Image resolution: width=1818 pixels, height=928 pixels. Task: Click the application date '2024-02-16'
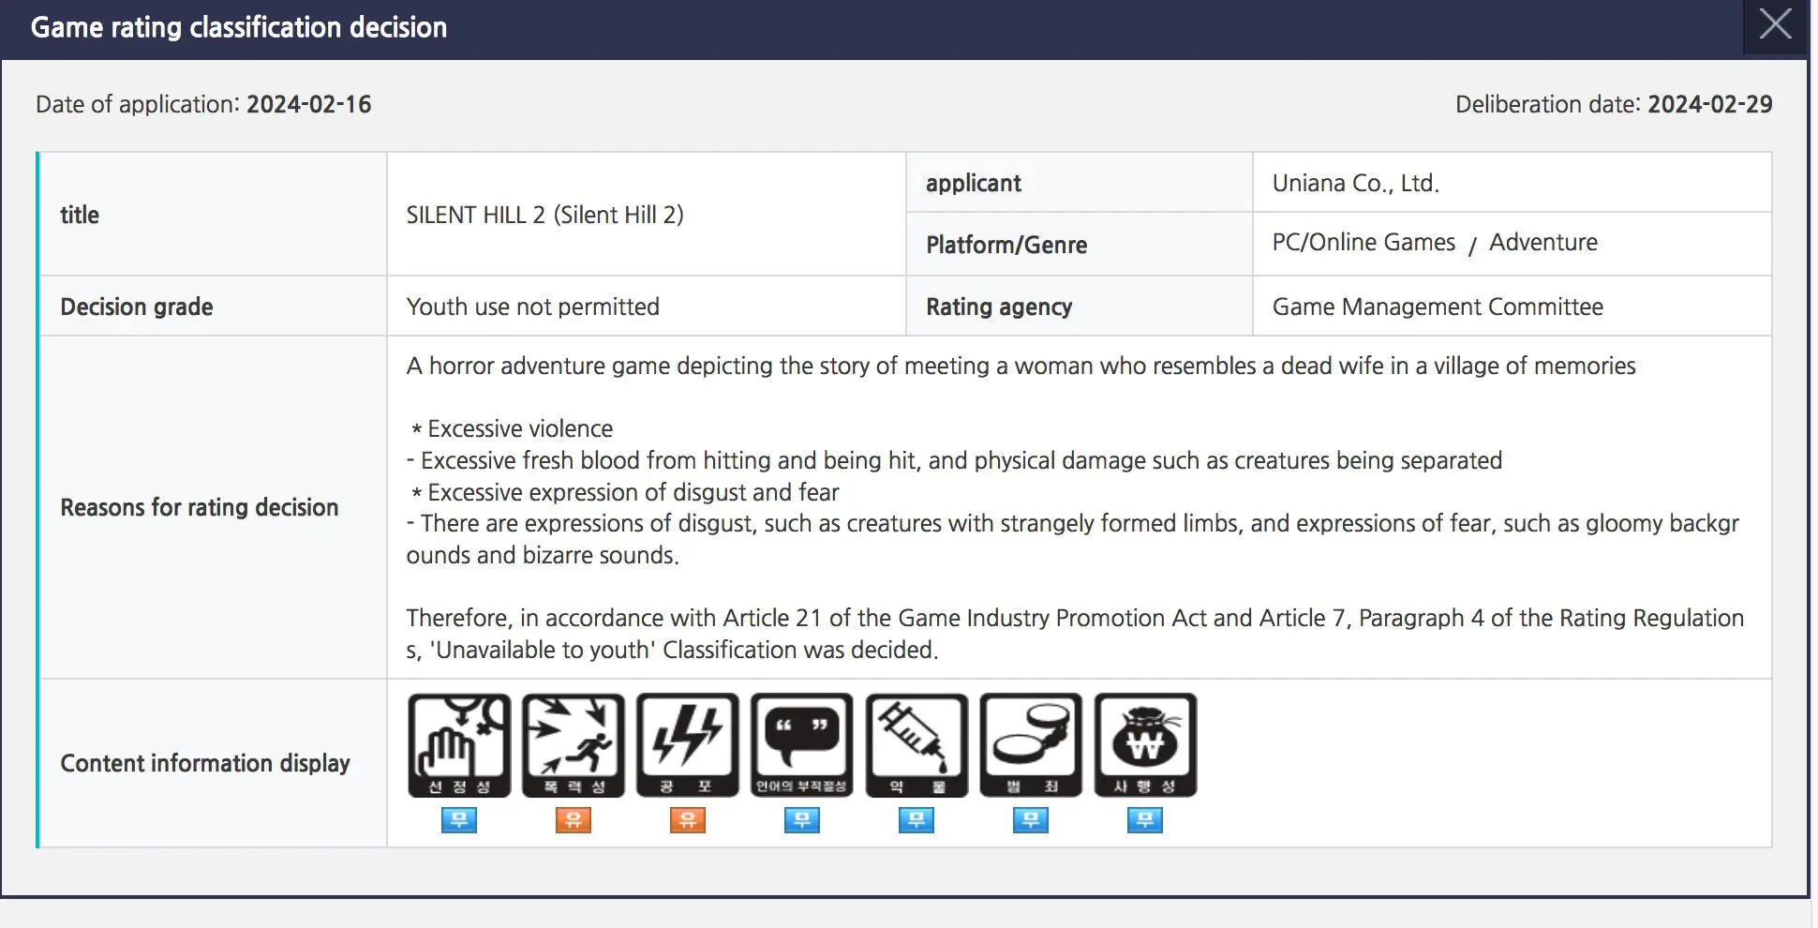(x=308, y=104)
